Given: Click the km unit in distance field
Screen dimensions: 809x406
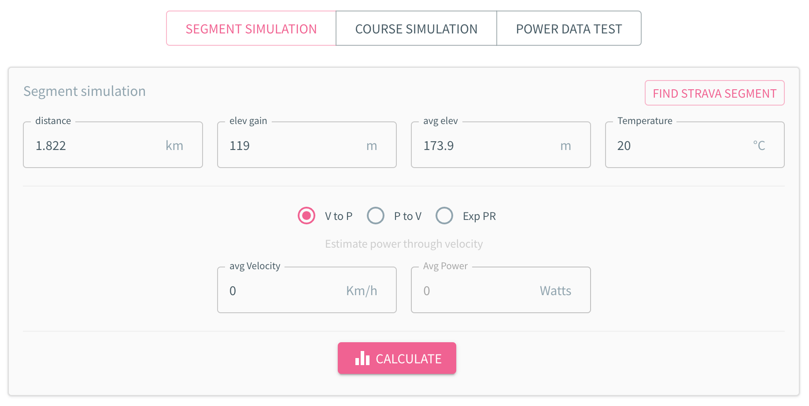Looking at the screenshot, I should [174, 146].
